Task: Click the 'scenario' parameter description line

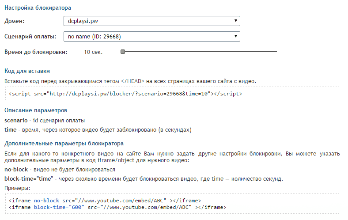Action: pyautogui.click(x=45, y=120)
